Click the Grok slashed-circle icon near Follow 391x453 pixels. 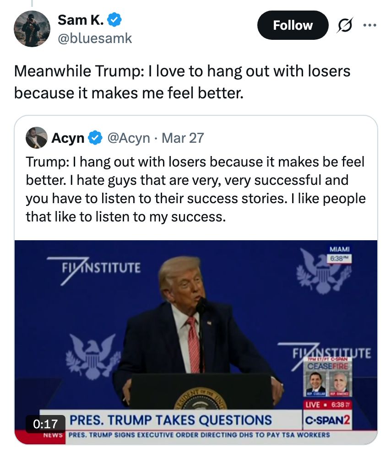344,26
